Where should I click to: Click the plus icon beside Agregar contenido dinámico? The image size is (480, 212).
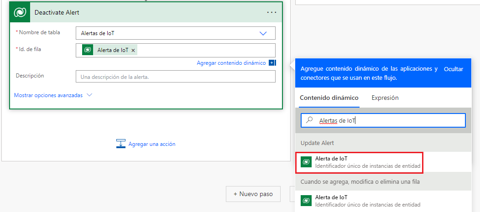271,63
